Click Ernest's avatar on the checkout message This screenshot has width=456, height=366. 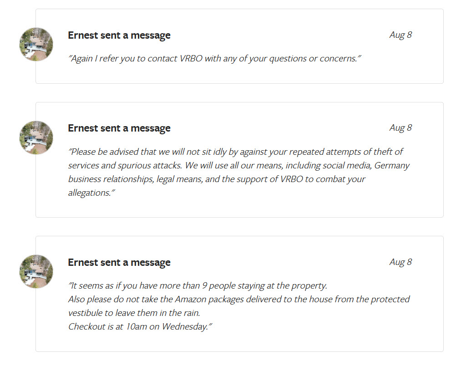(x=36, y=271)
